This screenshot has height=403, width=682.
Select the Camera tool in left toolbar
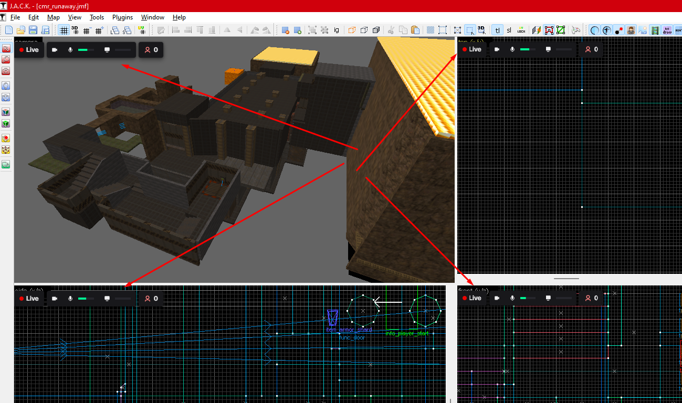6,72
